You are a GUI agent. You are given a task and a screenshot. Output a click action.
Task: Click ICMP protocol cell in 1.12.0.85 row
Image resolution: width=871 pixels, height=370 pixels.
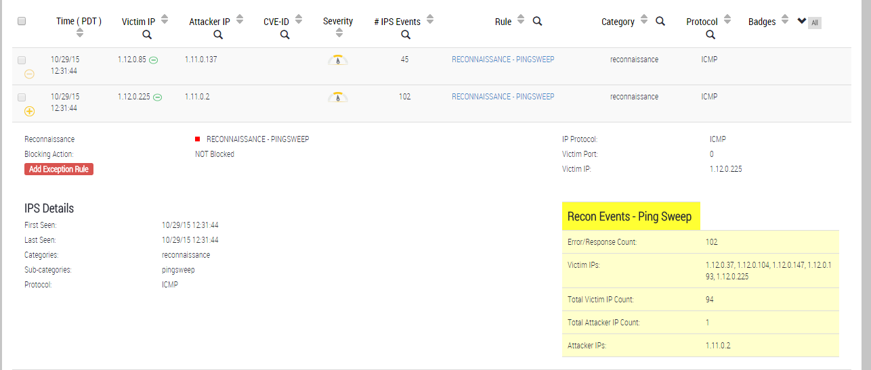(x=709, y=60)
